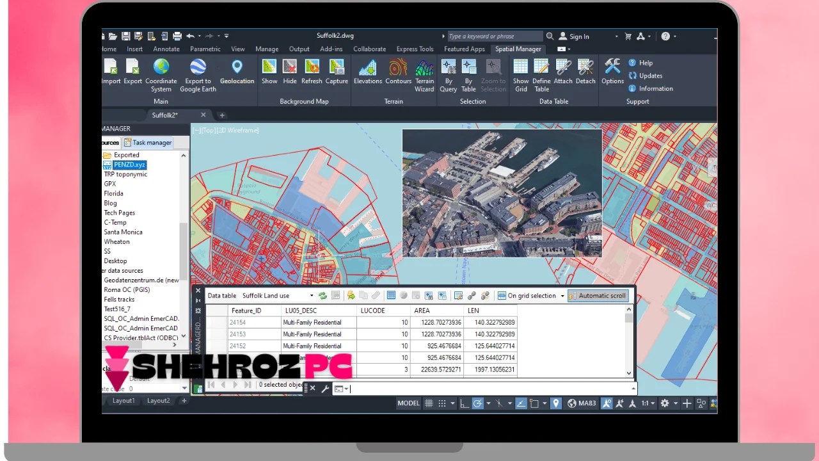Image resolution: width=819 pixels, height=461 pixels.
Task: Click Capture background map
Action: click(337, 71)
